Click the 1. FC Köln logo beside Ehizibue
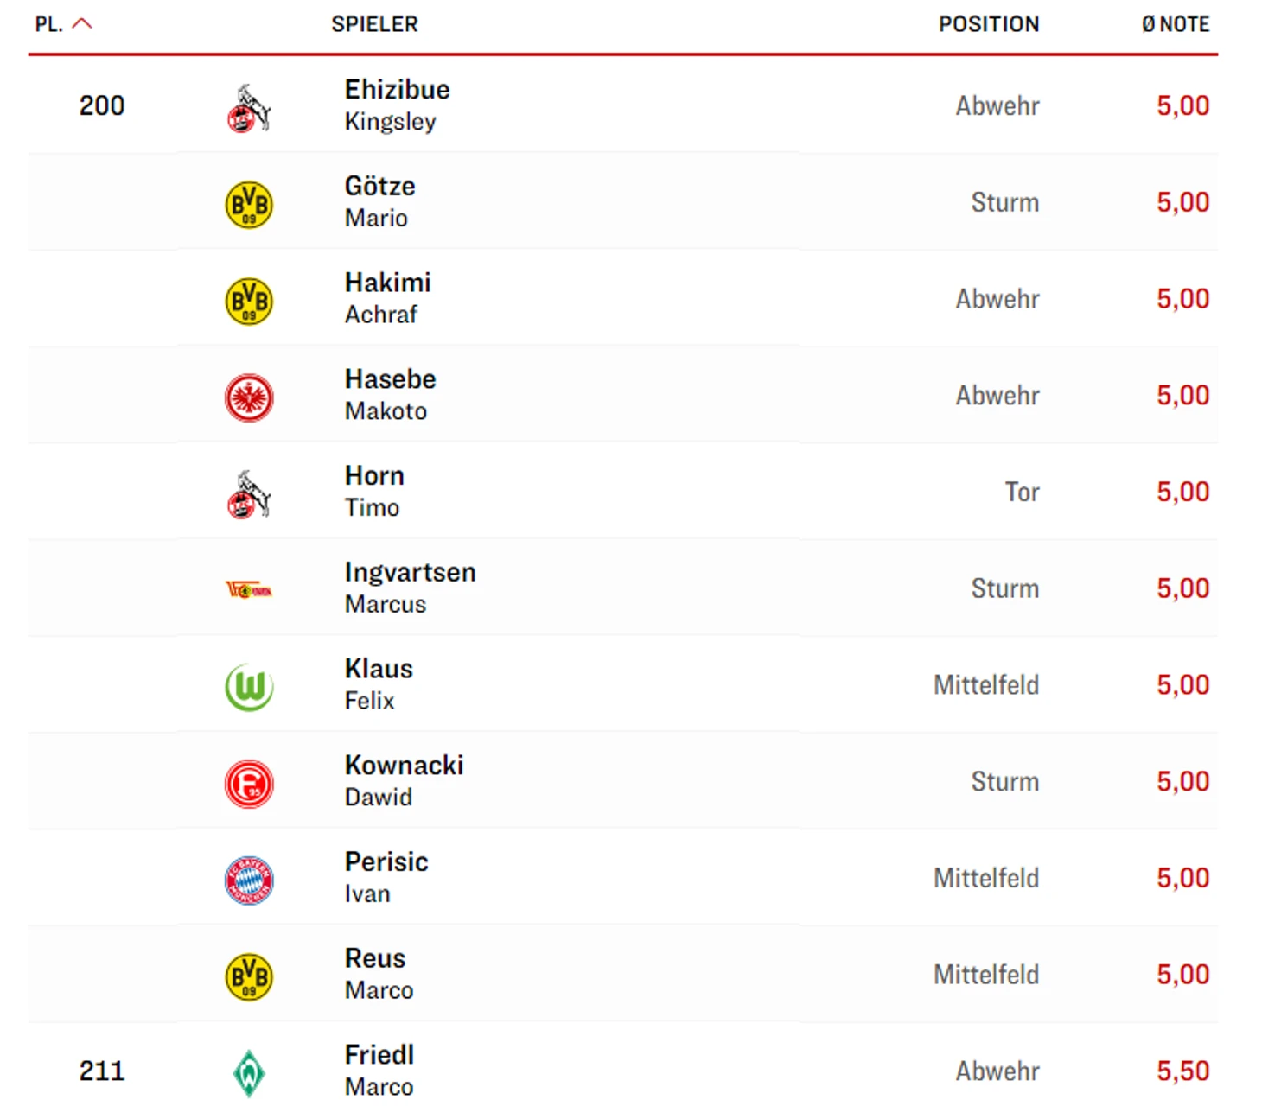The width and height of the screenshot is (1262, 1106). pyautogui.click(x=249, y=108)
